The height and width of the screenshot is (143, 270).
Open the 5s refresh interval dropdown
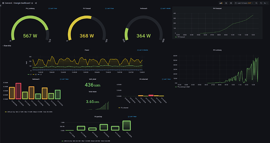coord(265,3)
